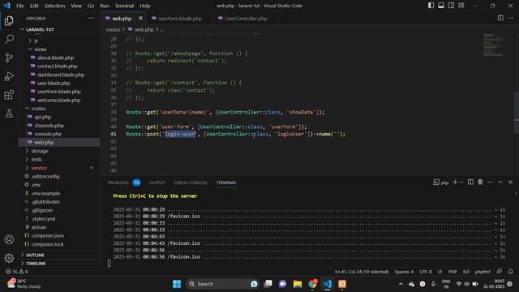This screenshot has height=292, width=519.
Task: Show the Output panel tab
Action: click(x=157, y=182)
